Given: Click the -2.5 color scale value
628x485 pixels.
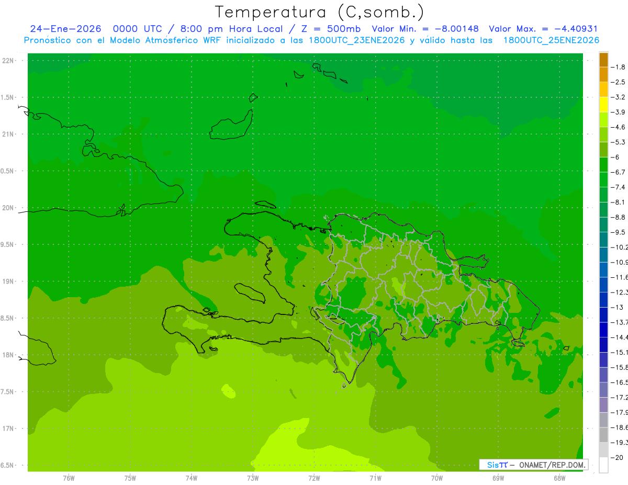Looking at the screenshot, I should pos(618,82).
